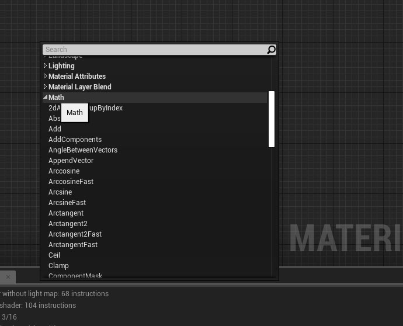
Task: Choose the Clamp node
Action: point(58,266)
